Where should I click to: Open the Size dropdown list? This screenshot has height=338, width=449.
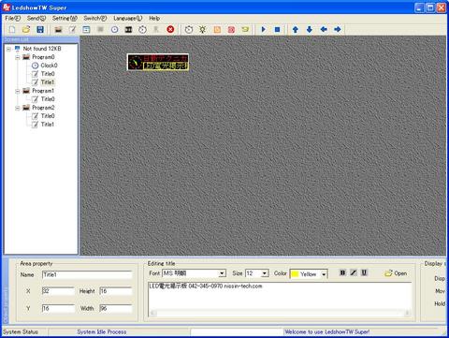click(265, 273)
